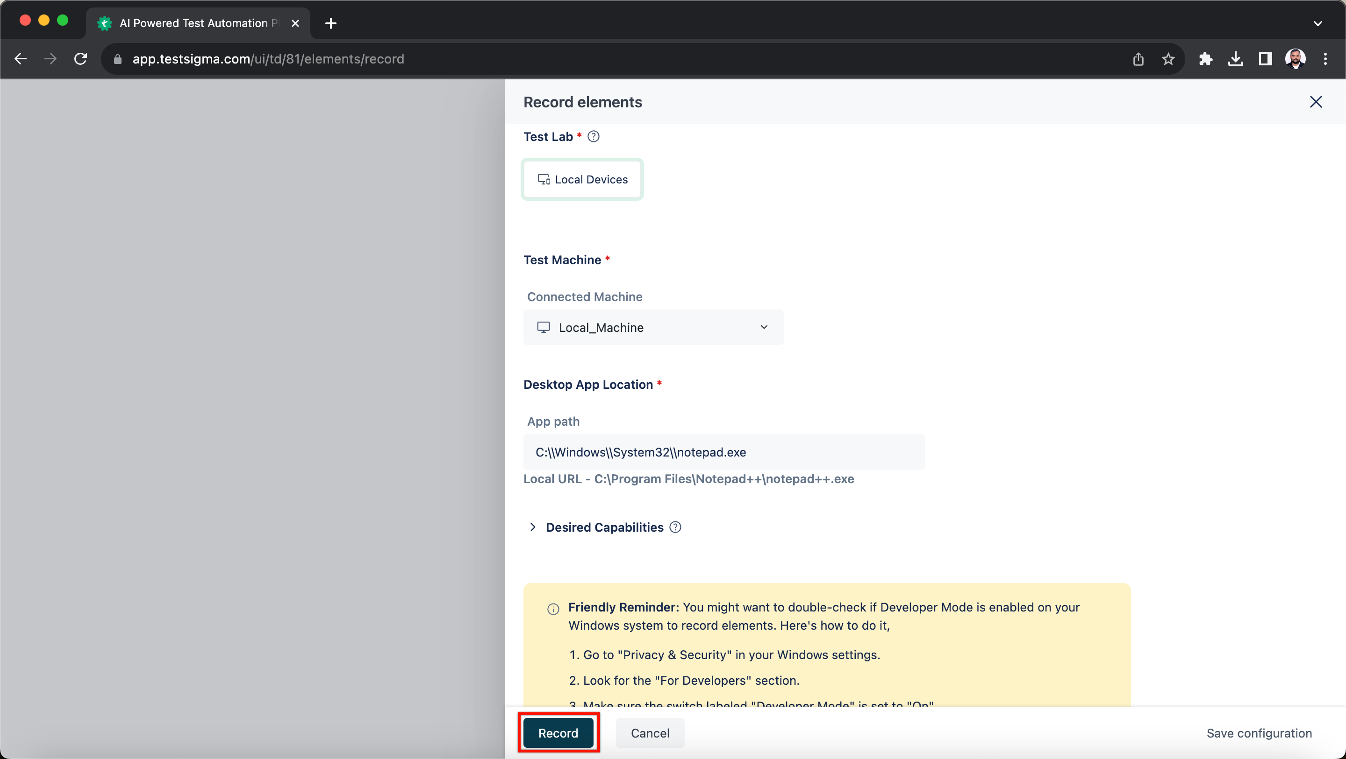Toggle the browser side panel icon
1346x759 pixels.
(1265, 59)
